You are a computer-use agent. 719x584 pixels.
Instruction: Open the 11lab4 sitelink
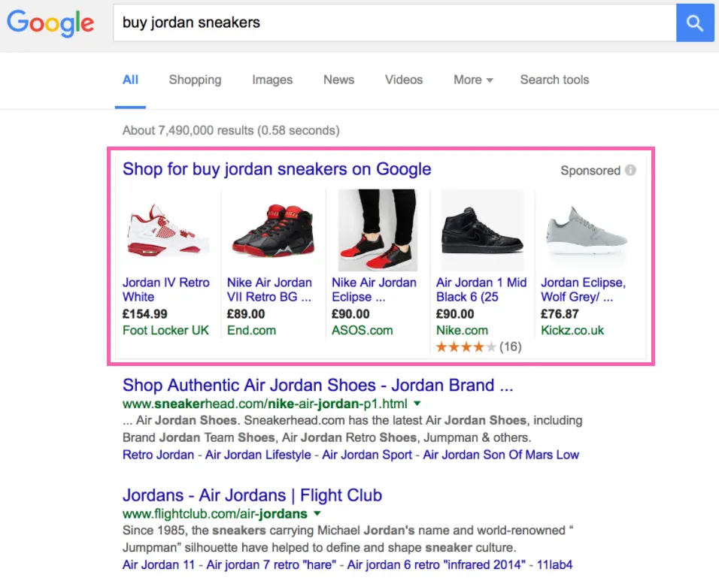pos(554,564)
